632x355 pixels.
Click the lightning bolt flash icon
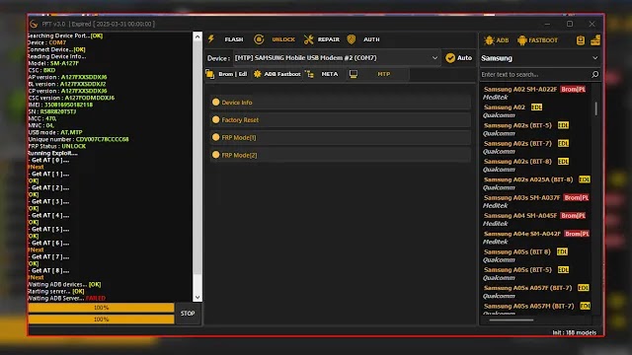211,39
